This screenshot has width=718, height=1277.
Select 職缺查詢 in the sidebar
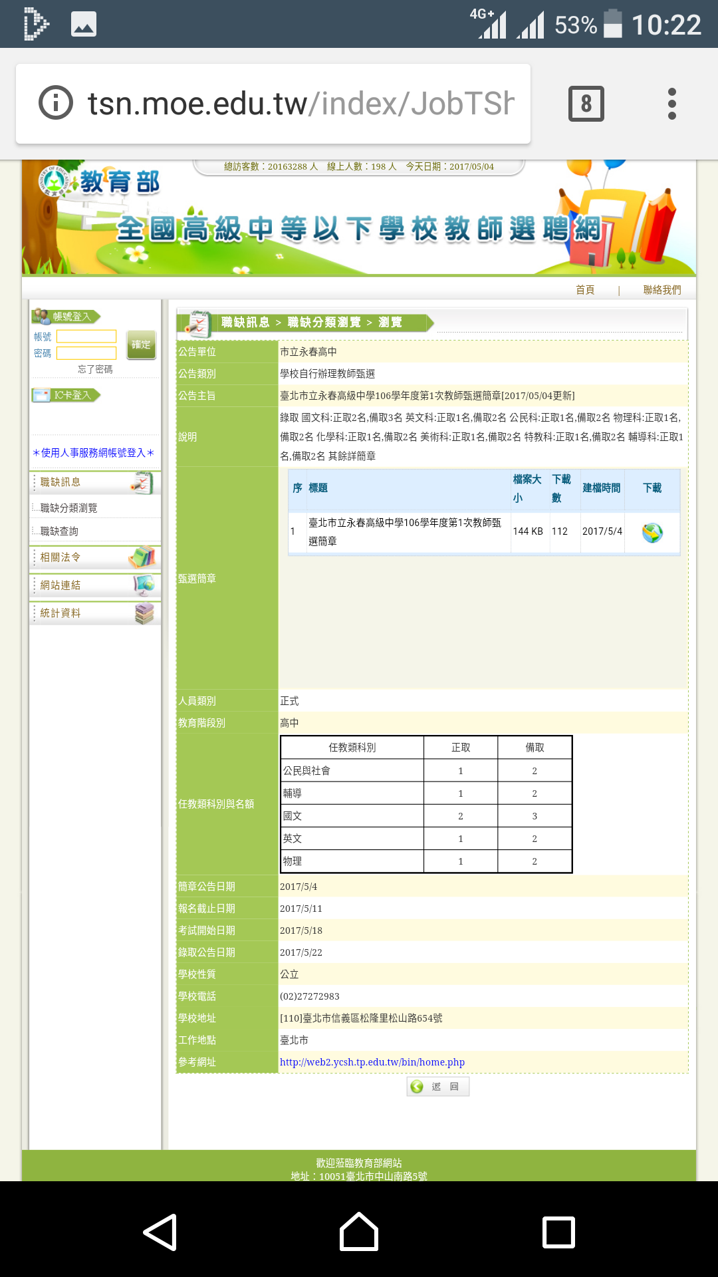[x=60, y=531]
